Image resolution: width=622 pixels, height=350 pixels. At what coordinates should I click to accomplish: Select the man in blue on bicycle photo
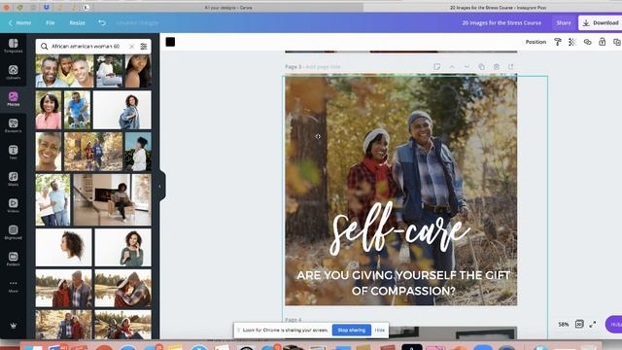coord(78,110)
